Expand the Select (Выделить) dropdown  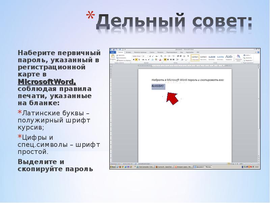pos(248,61)
